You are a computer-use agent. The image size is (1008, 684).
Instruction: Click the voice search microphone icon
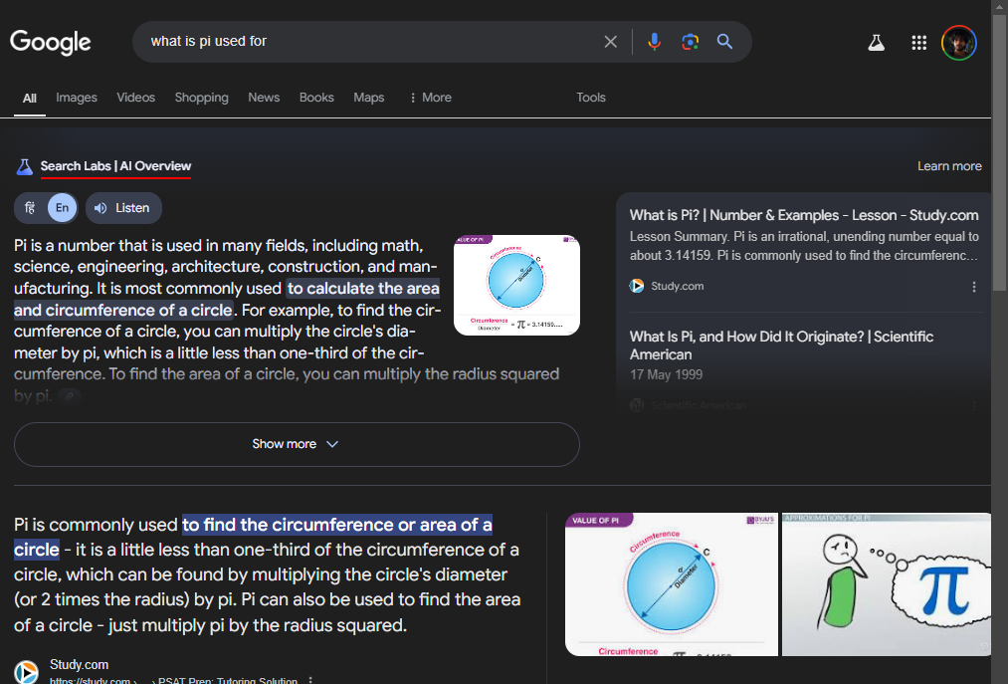pyautogui.click(x=654, y=42)
